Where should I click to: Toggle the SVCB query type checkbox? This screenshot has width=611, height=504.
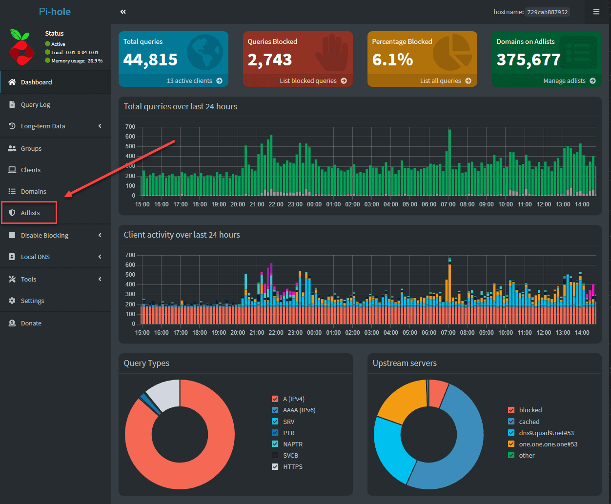tap(275, 456)
